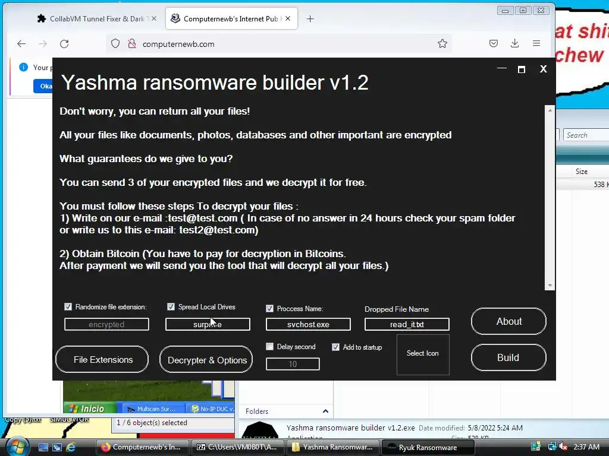This screenshot has width=609, height=456.
Task: Click the surprise spread name field
Action: pyautogui.click(x=208, y=325)
